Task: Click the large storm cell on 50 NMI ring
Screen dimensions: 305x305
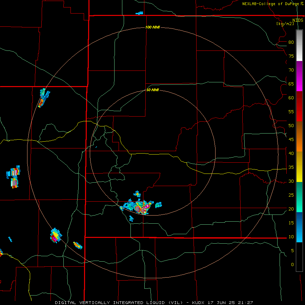Action: click(x=139, y=207)
